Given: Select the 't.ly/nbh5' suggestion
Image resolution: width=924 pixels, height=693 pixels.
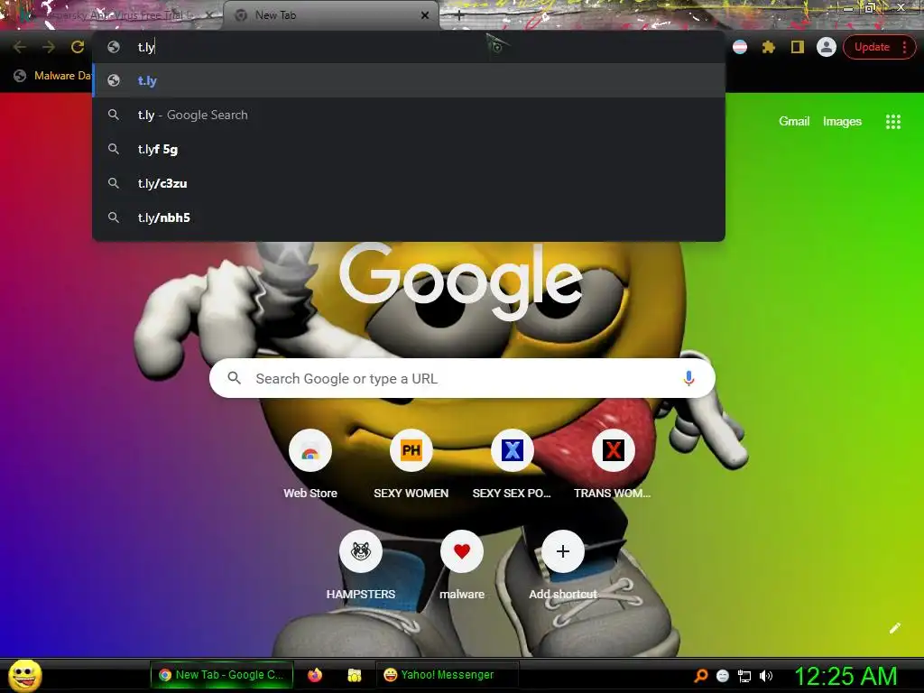Looking at the screenshot, I should tap(409, 217).
